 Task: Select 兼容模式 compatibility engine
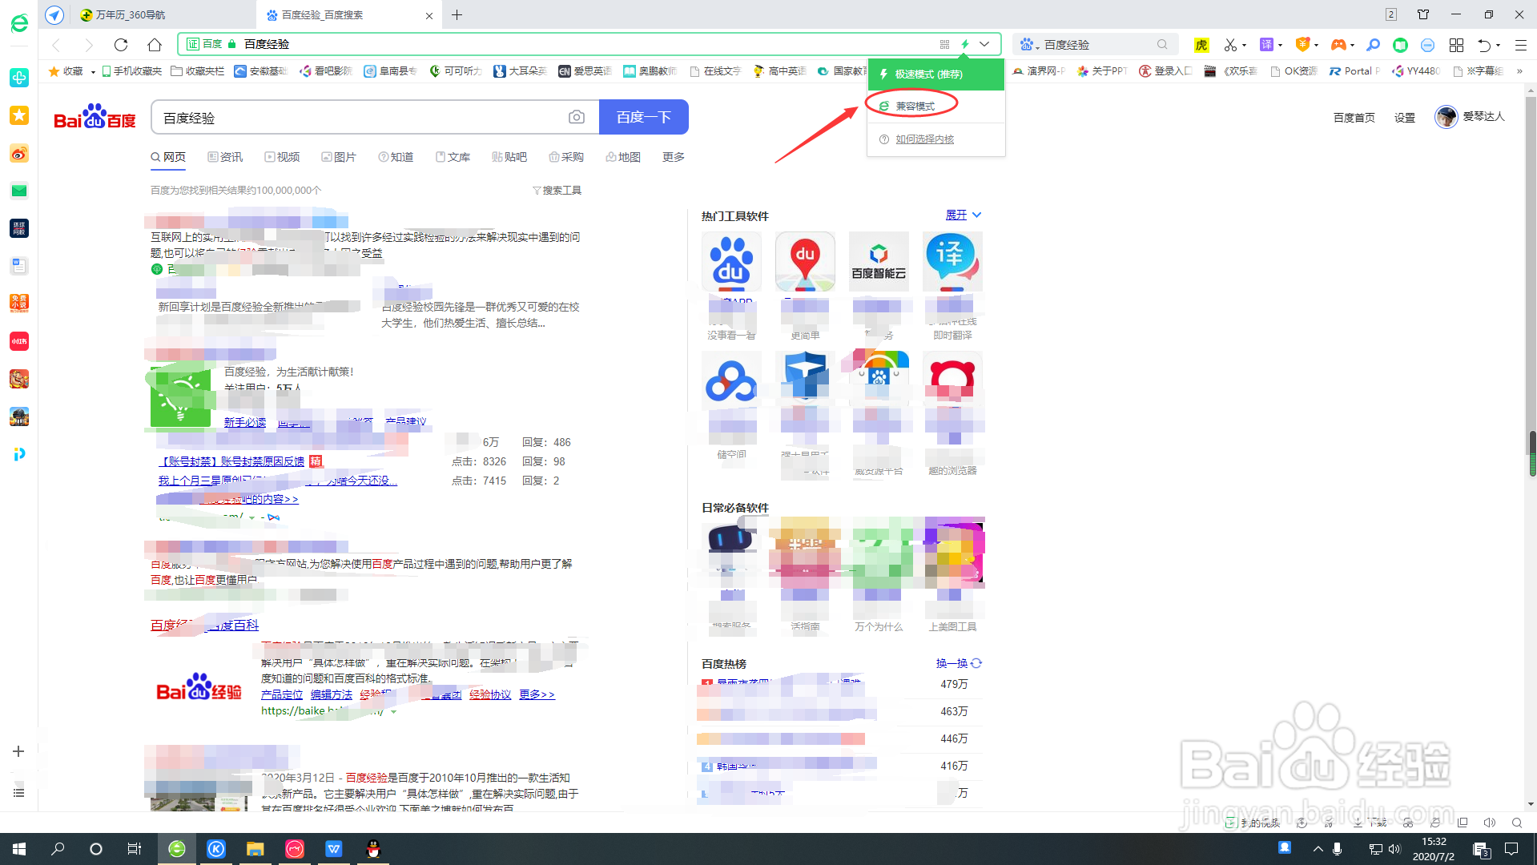coord(935,106)
